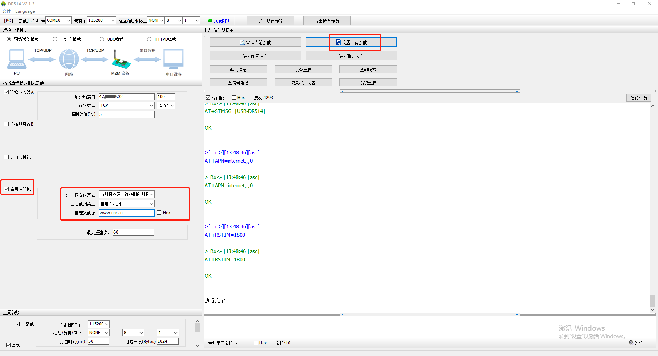Enable the 启用心跳包 checkbox
This screenshot has width=658, height=356.
point(7,157)
